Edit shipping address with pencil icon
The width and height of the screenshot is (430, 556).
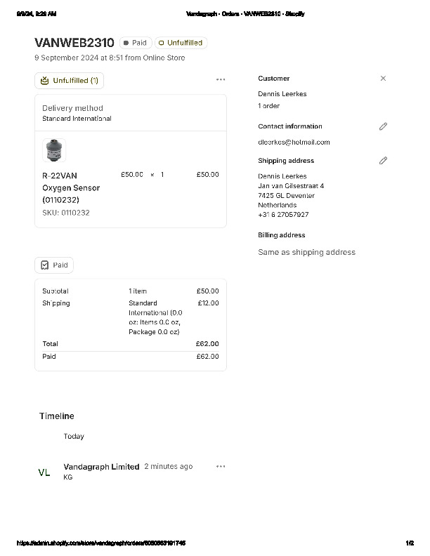[x=383, y=161]
